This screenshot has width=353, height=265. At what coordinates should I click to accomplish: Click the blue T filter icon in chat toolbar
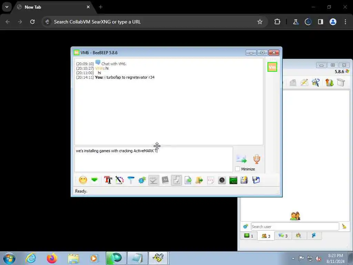pyautogui.click(x=131, y=180)
